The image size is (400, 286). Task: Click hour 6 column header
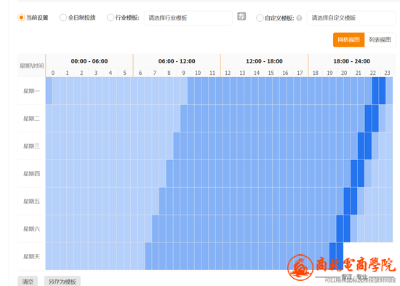140,73
